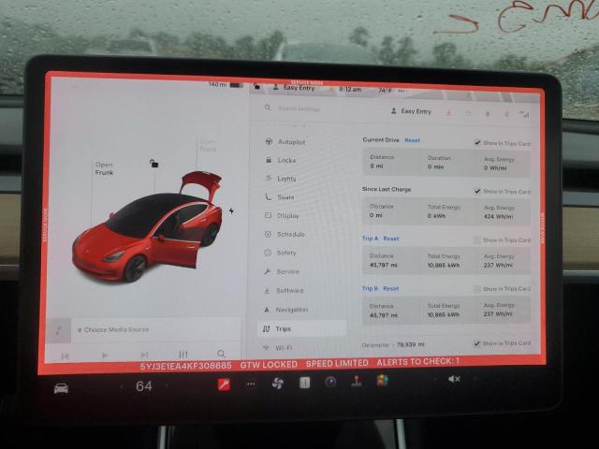Open the Schedule settings

[285, 234]
